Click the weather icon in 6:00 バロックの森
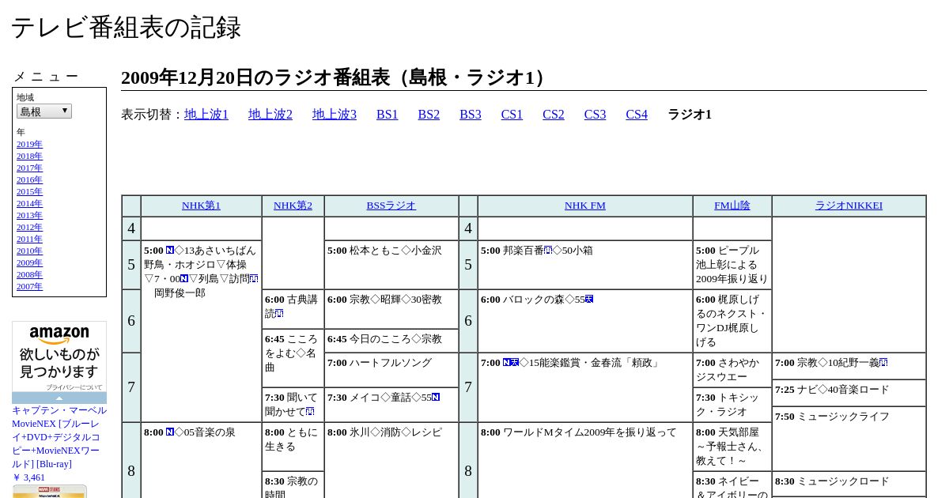 589,300
